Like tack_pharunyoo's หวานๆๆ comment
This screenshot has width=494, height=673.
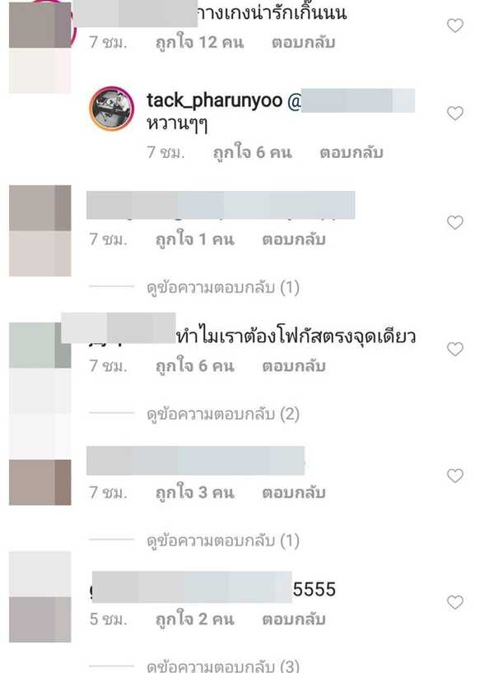(x=455, y=114)
